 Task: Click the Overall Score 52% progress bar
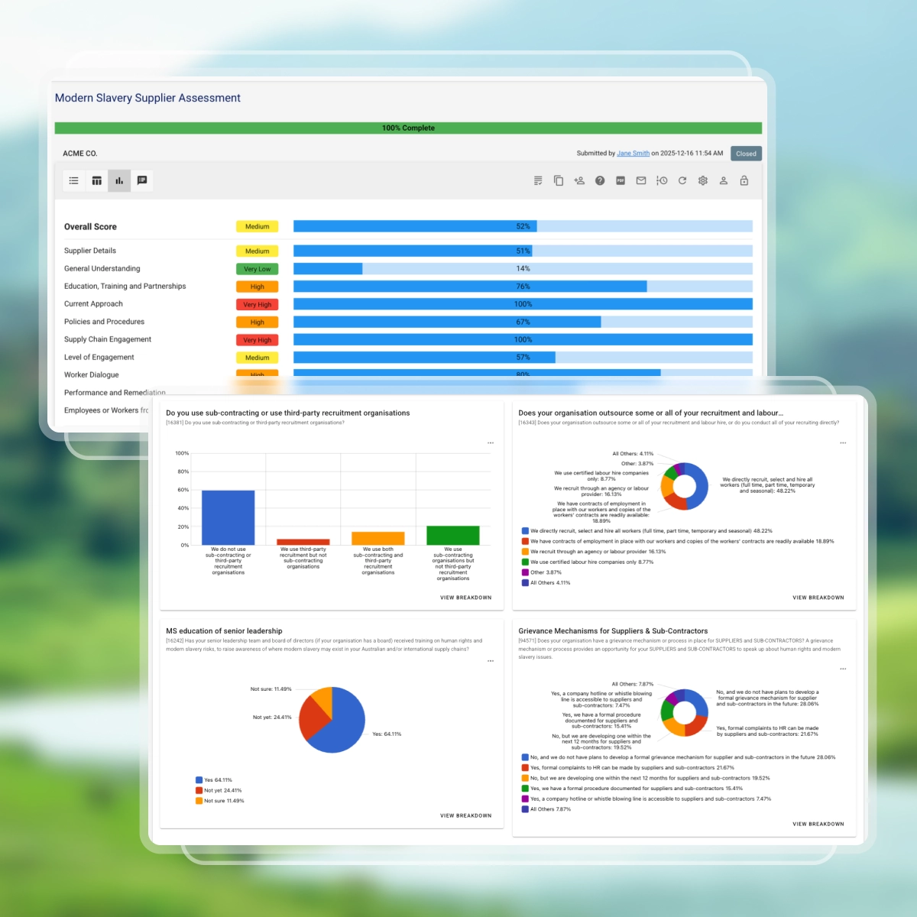click(x=523, y=226)
